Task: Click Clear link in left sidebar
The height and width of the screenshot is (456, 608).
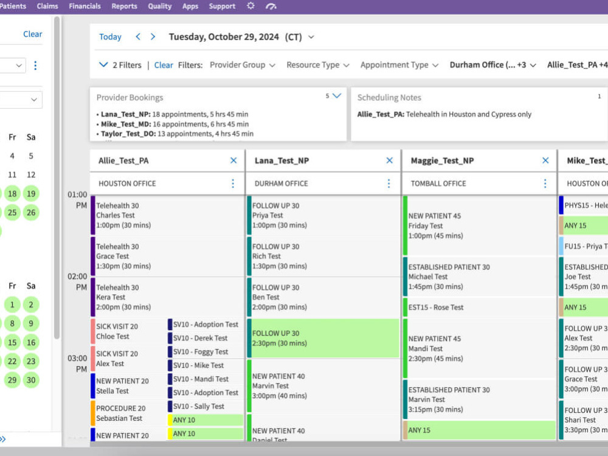Action: (33, 34)
